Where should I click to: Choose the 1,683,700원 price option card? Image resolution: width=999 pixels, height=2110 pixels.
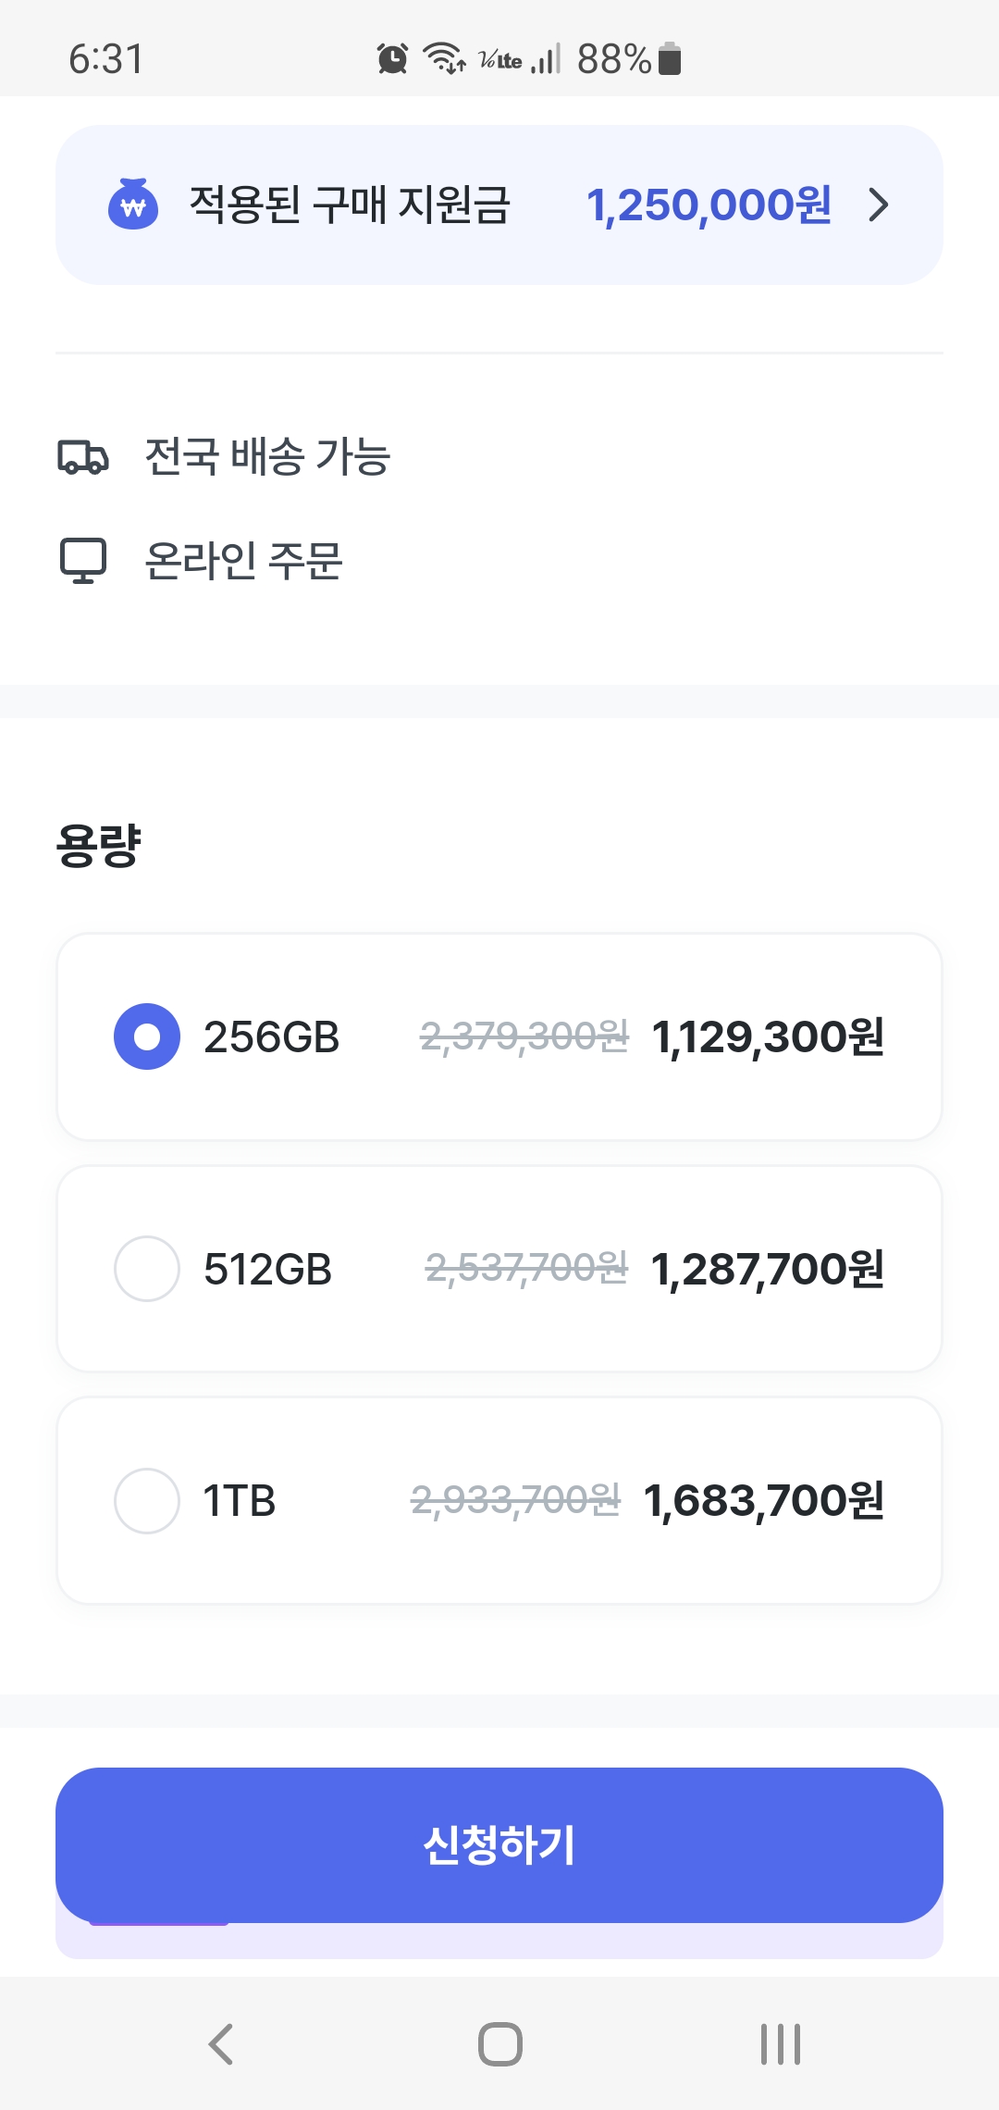[x=764, y=1501]
